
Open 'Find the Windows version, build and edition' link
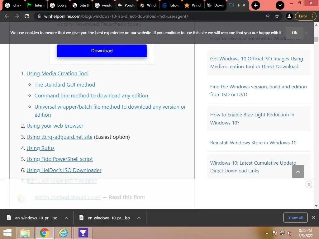(258, 91)
